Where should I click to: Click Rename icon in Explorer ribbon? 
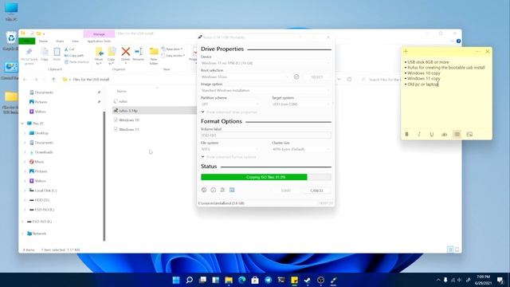point(138,54)
